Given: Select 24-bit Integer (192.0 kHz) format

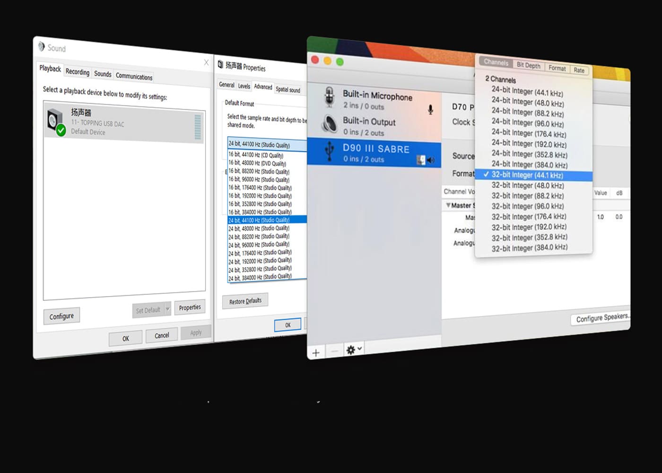Looking at the screenshot, I should tap(529, 144).
